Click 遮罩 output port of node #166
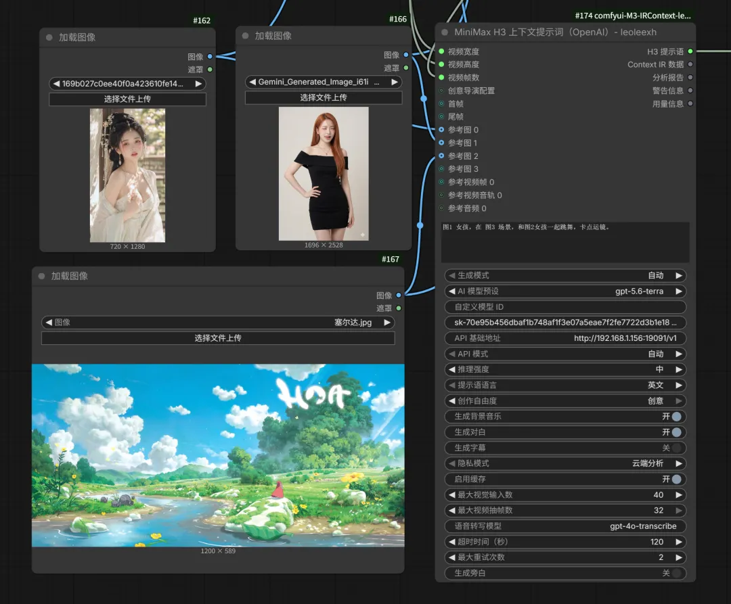The image size is (731, 604). pos(406,68)
